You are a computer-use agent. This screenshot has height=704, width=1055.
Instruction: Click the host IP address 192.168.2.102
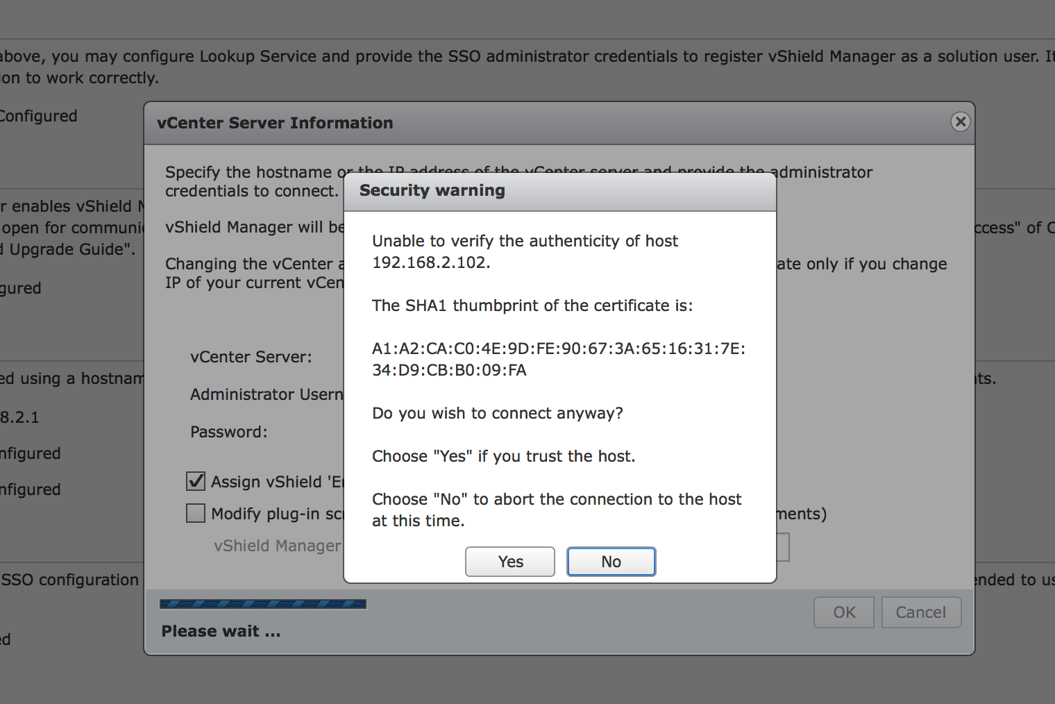(x=431, y=262)
